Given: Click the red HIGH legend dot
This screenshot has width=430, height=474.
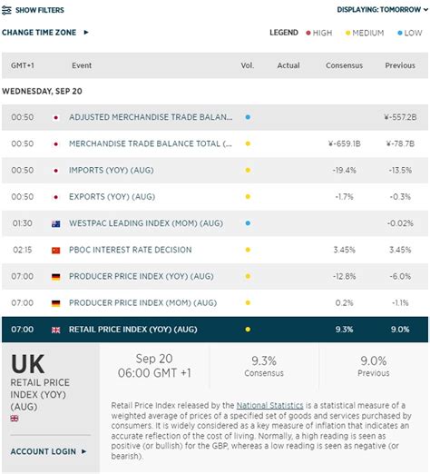Looking at the screenshot, I should coord(308,33).
